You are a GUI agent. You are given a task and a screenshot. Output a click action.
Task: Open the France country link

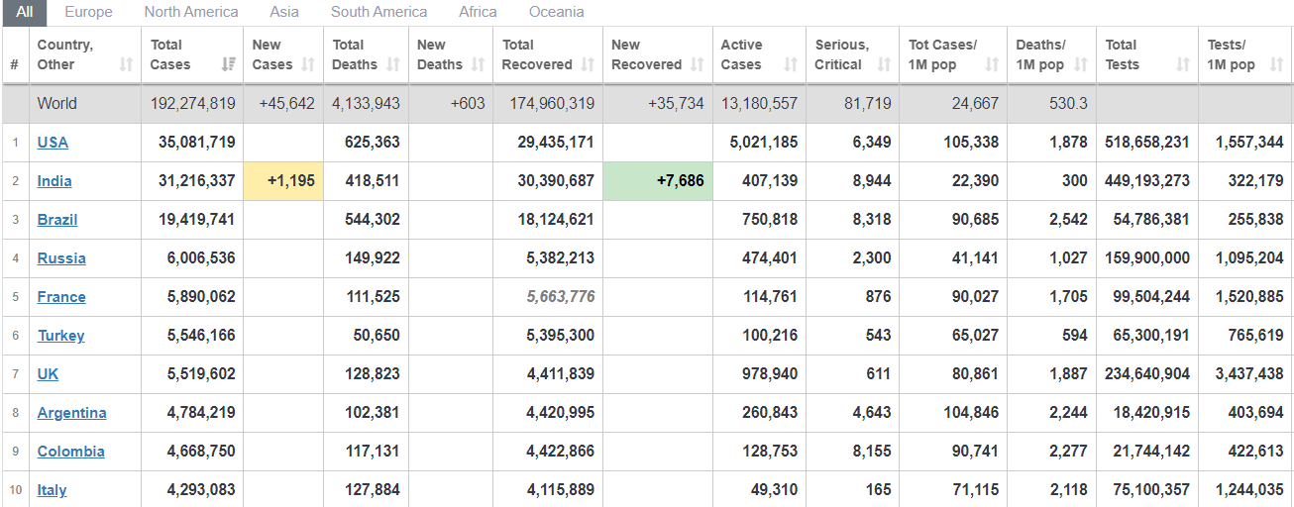tap(61, 297)
